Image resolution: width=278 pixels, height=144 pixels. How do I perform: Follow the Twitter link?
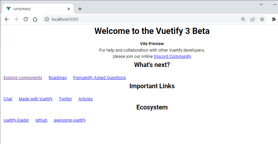tap(66, 99)
